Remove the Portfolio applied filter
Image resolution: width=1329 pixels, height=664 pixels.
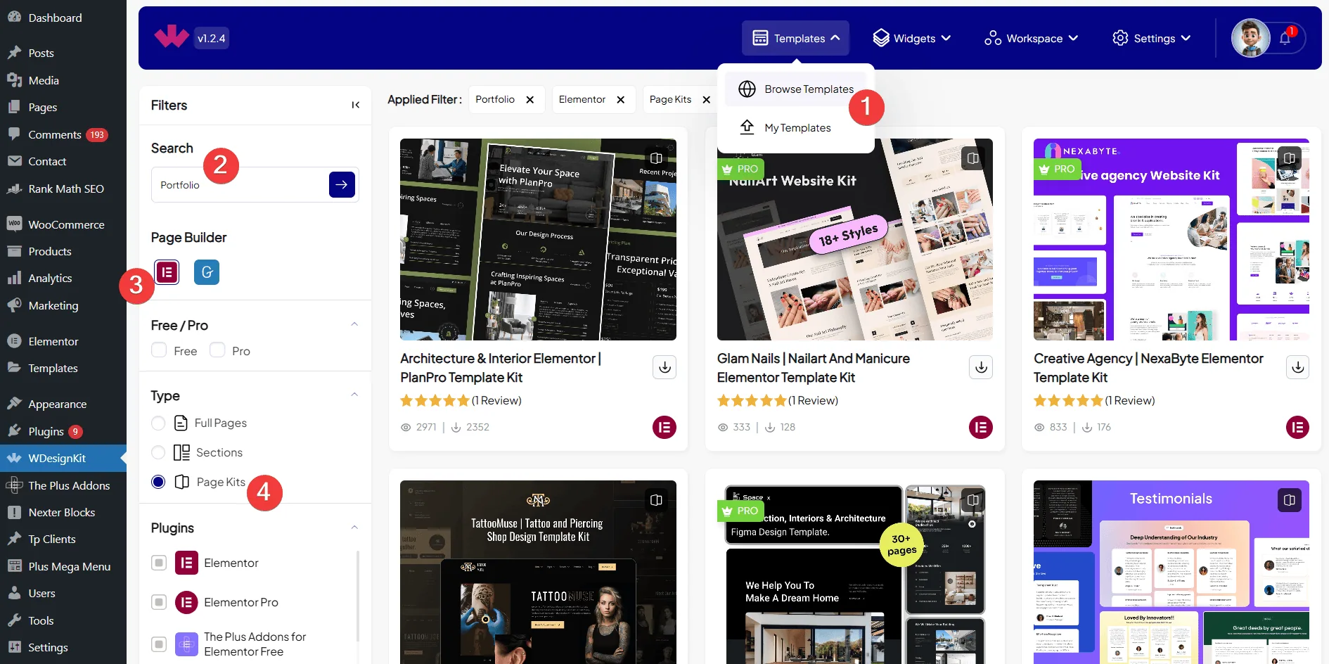pyautogui.click(x=531, y=99)
